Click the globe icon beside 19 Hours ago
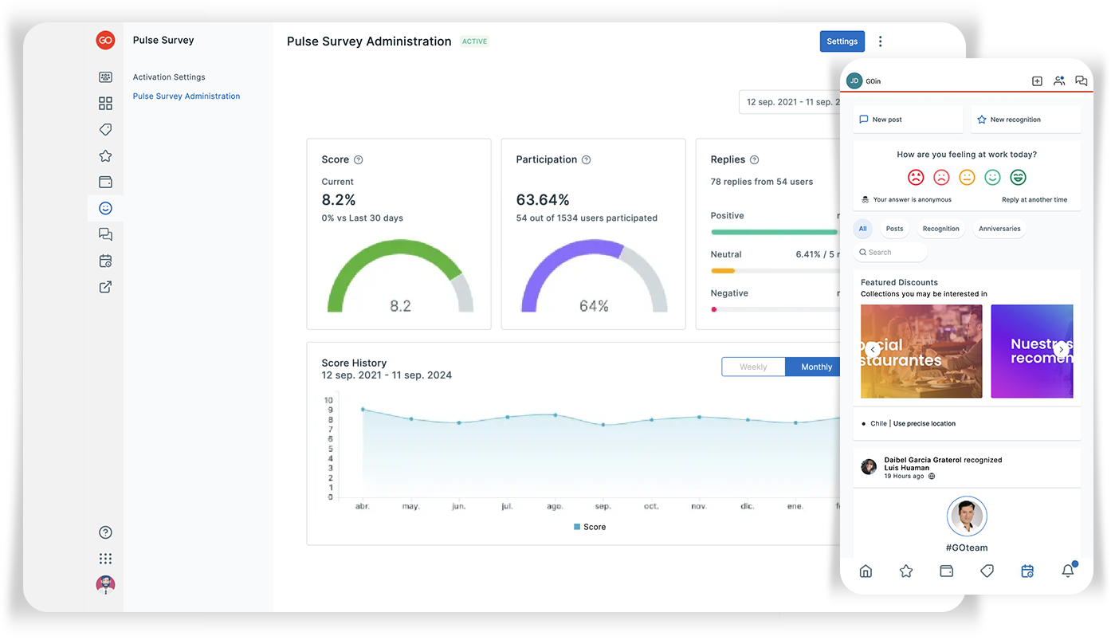1111x640 pixels. 932,476
